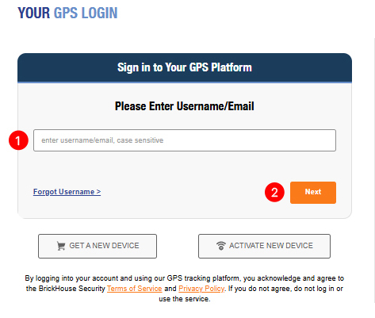Screen dimensions: 375x318
Task: Click the Sign in to Your GPS Platform header
Action: tap(185, 67)
